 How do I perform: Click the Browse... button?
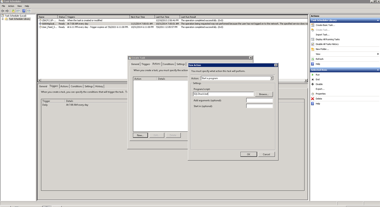click(264, 94)
